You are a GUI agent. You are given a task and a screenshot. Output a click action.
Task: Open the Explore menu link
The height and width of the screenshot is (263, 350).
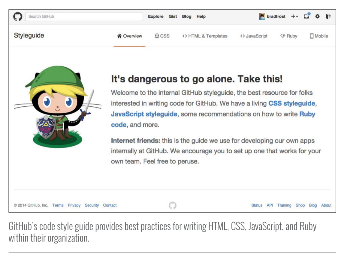(x=155, y=16)
